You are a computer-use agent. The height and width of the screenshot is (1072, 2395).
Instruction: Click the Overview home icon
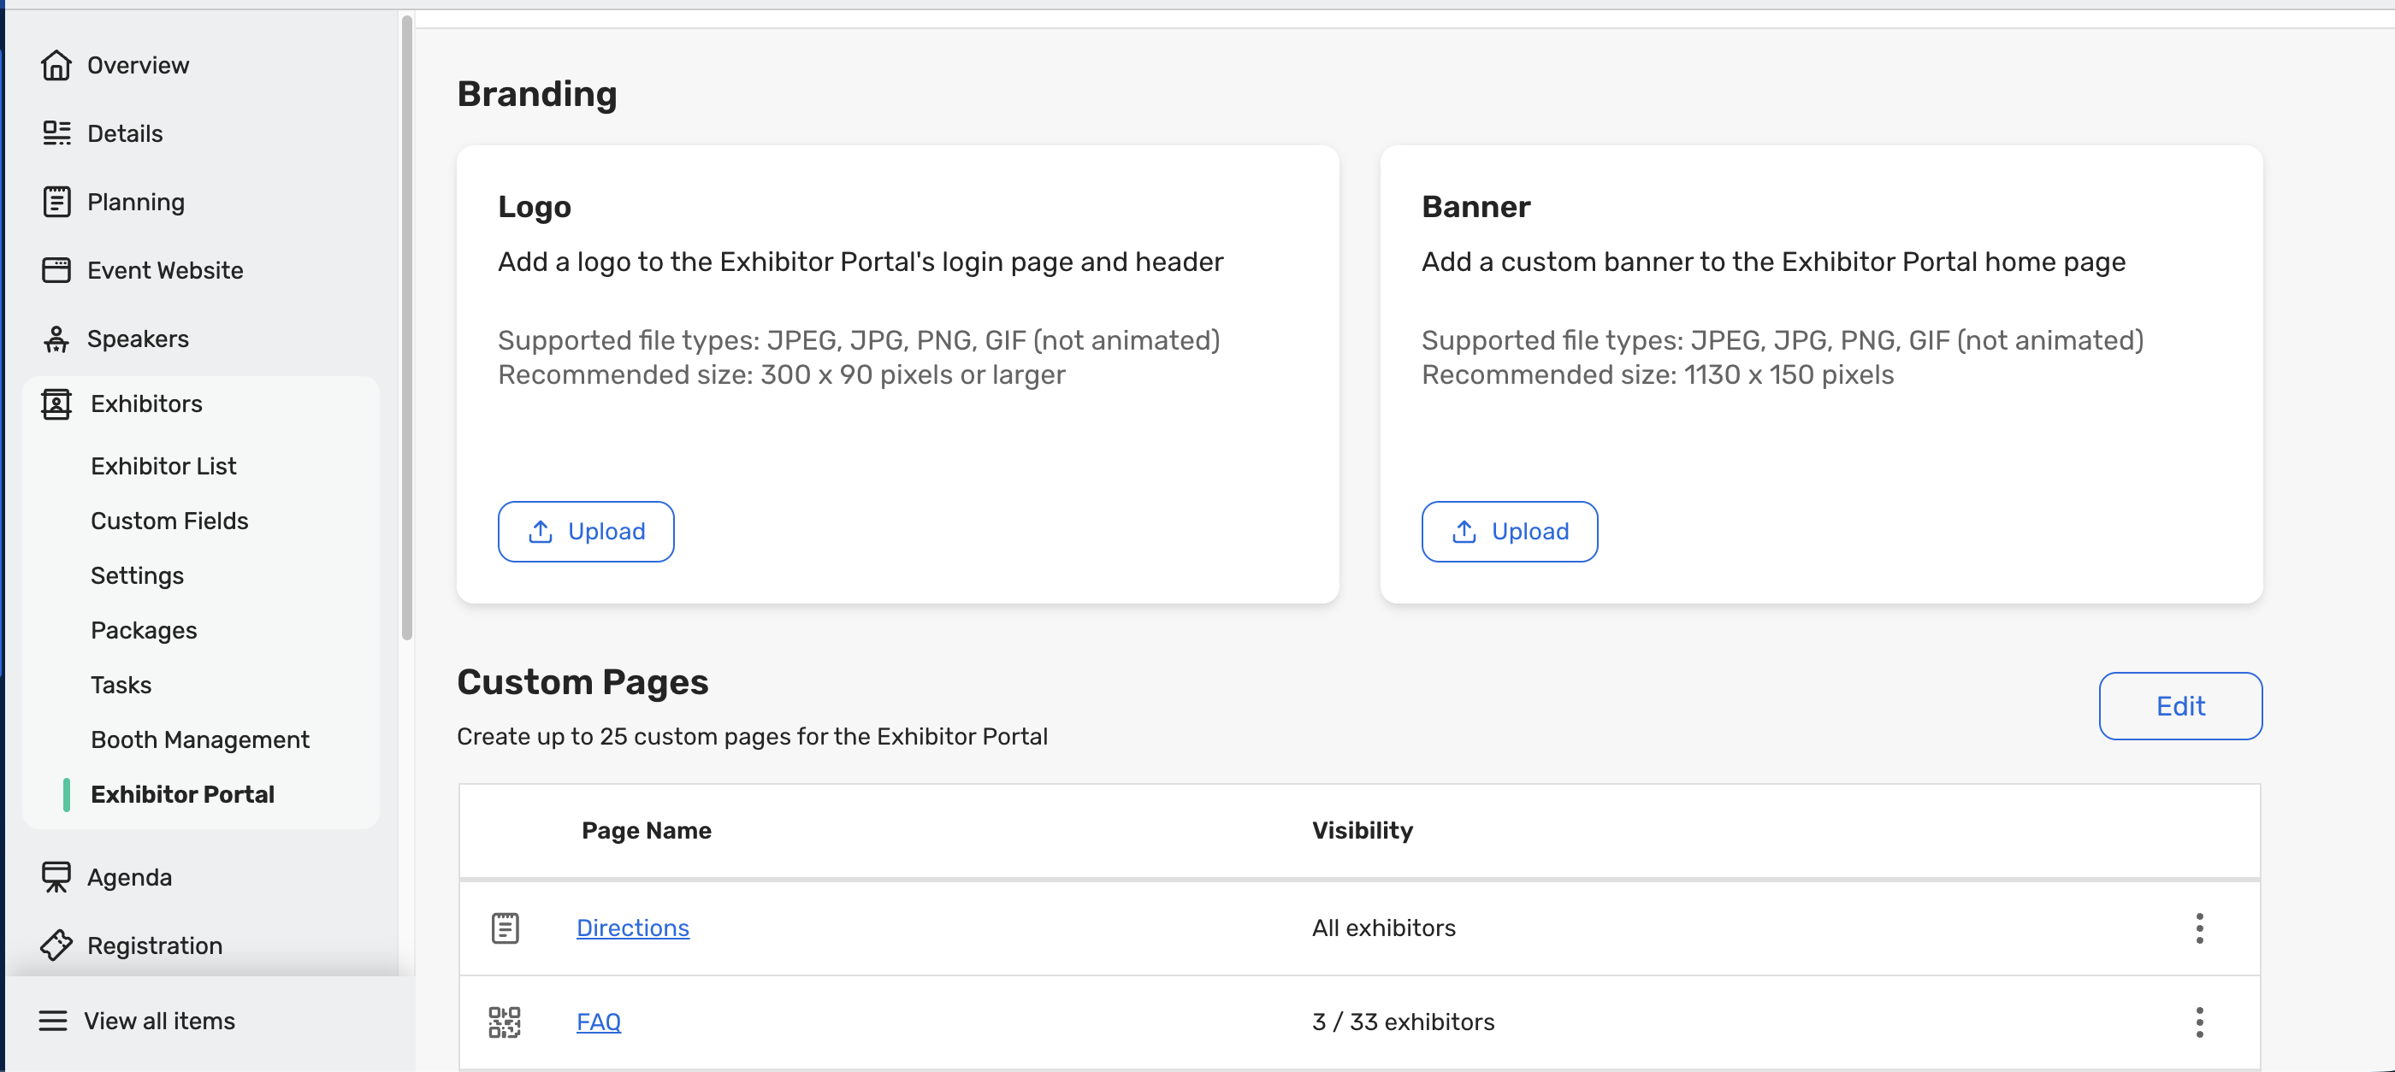coord(56,65)
